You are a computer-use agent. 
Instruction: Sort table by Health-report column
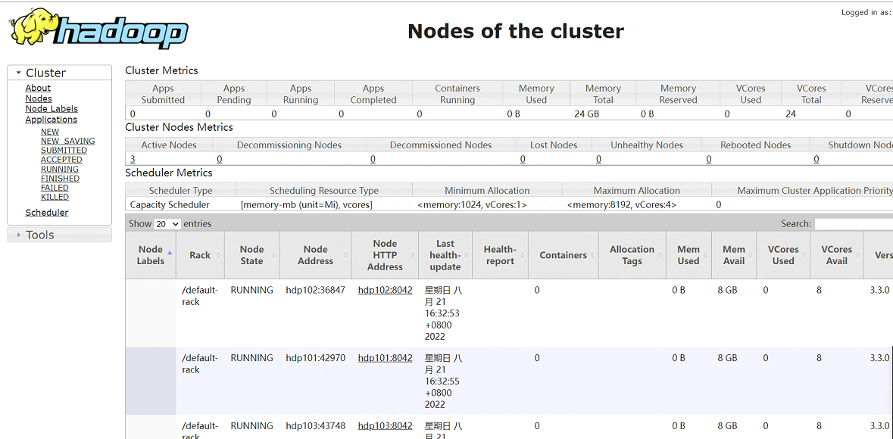click(x=499, y=255)
